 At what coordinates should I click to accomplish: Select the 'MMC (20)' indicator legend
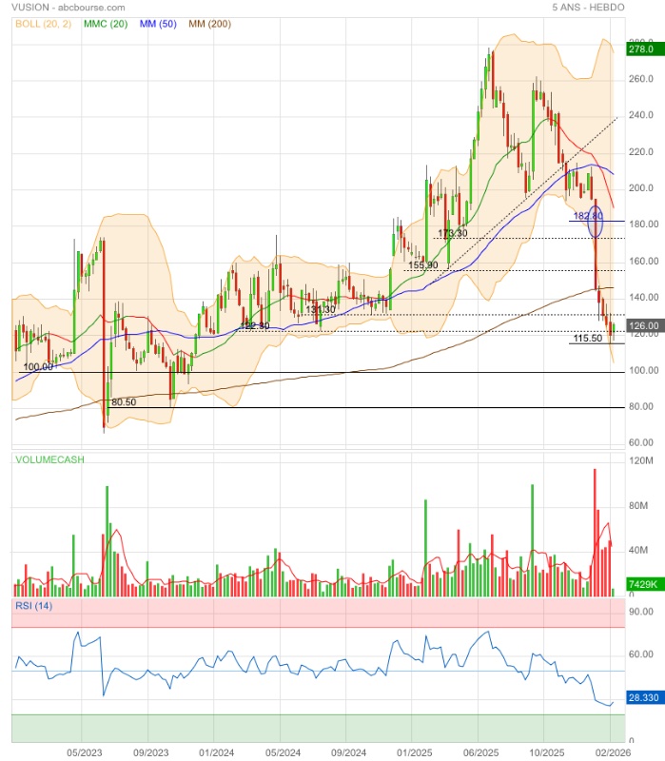(106, 24)
